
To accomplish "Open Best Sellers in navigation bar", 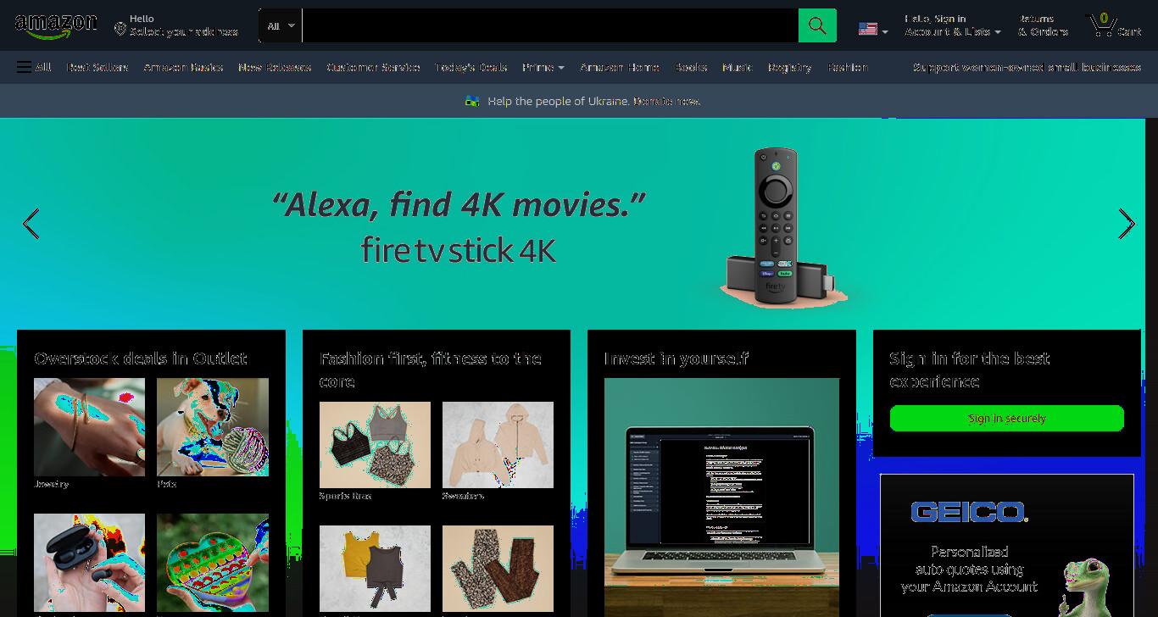I will (97, 67).
